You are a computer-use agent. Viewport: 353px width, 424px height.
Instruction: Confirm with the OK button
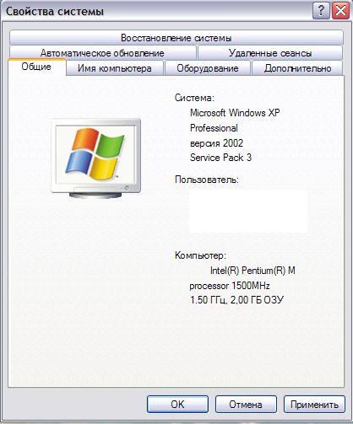[177, 405]
